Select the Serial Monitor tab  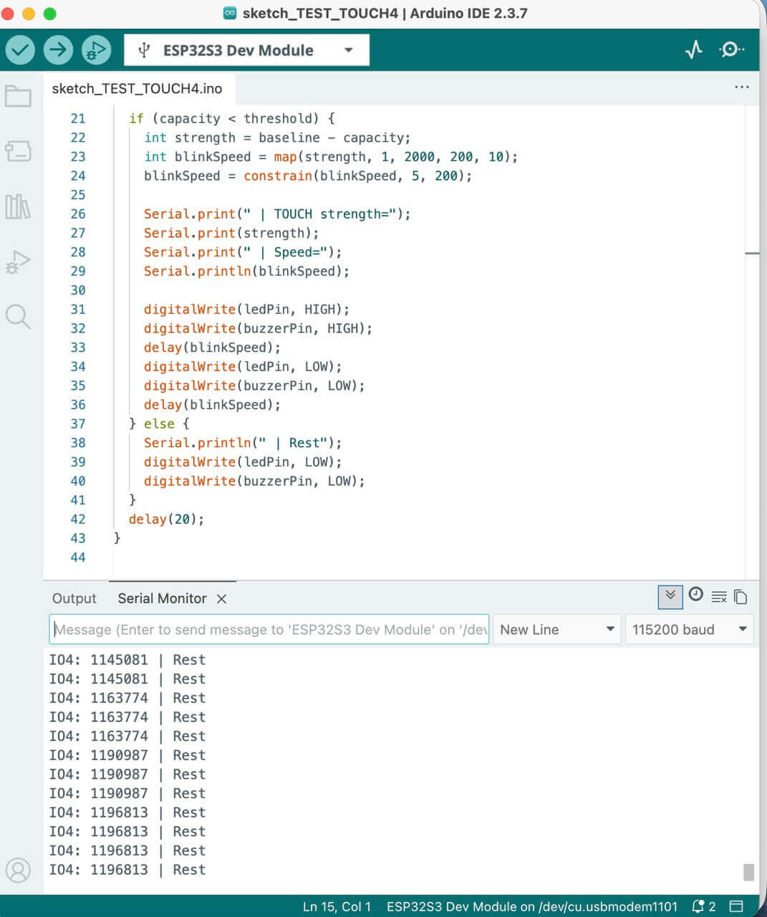point(162,599)
